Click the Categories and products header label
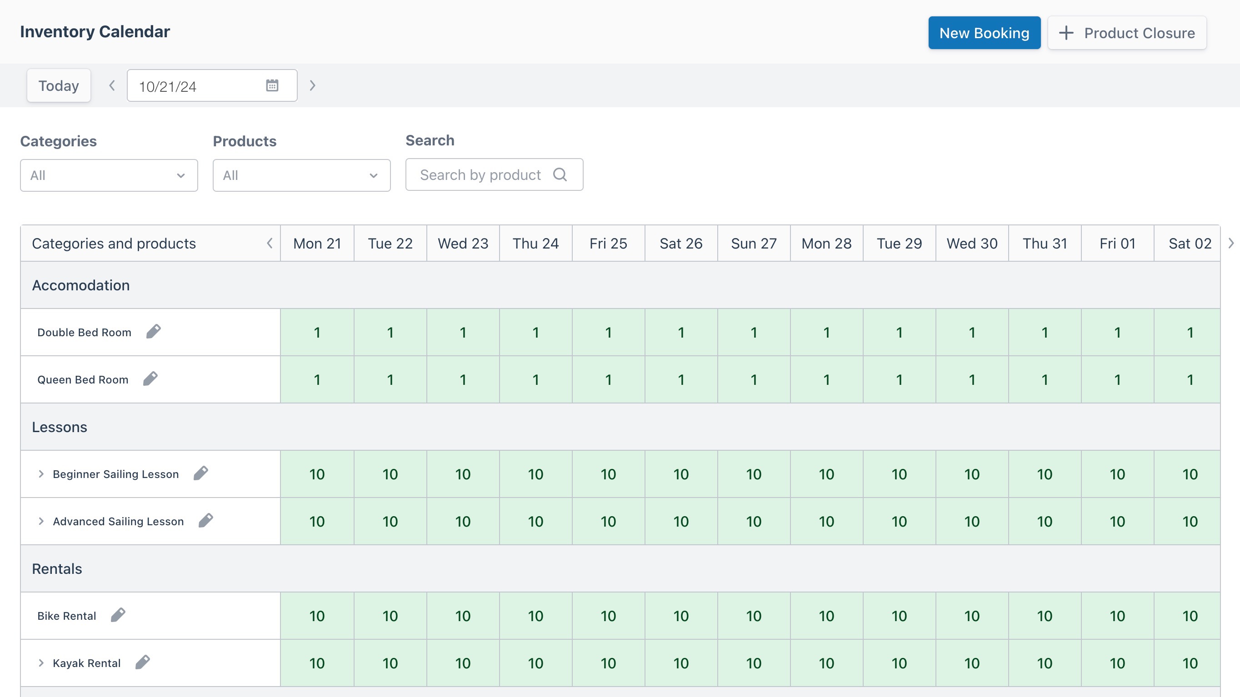The image size is (1240, 697). point(114,244)
